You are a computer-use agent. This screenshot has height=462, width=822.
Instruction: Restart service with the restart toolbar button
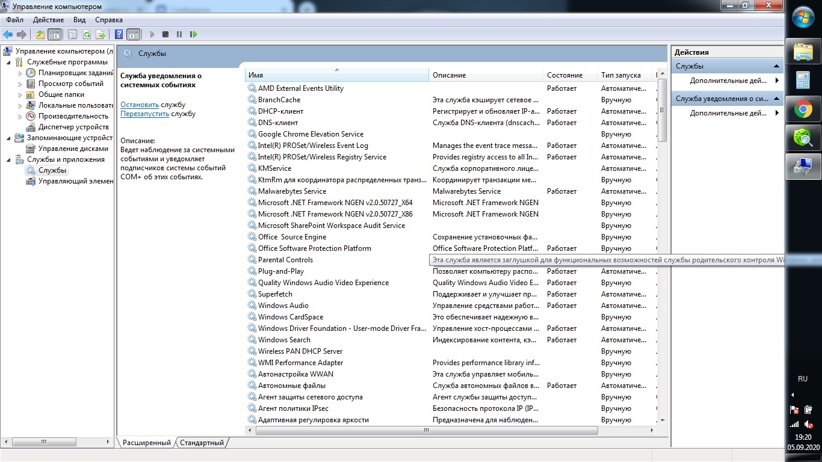[x=194, y=34]
